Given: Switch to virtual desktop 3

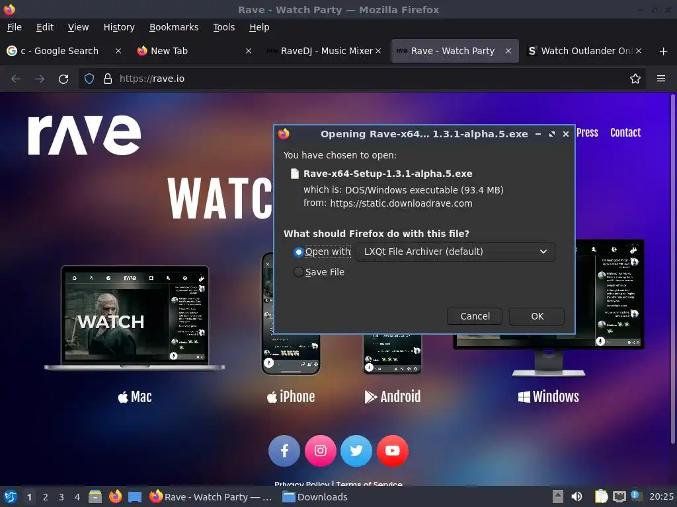Looking at the screenshot, I should (x=61, y=497).
